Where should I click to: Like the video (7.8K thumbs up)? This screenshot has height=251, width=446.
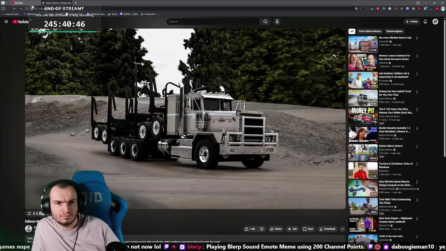click(x=250, y=229)
